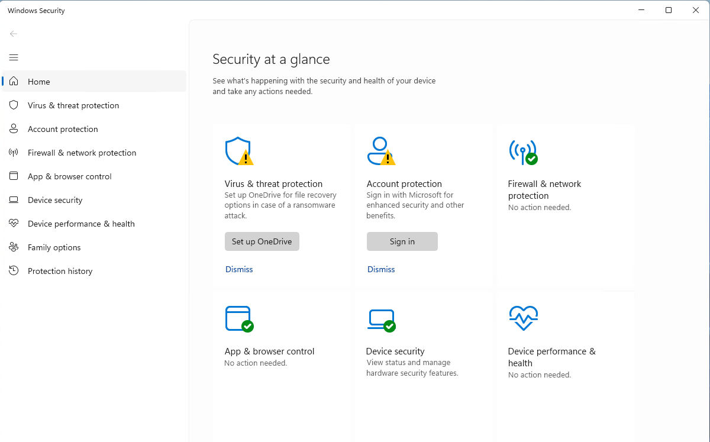
Task: Open Virus & threat protection in sidebar
Action: pos(73,105)
